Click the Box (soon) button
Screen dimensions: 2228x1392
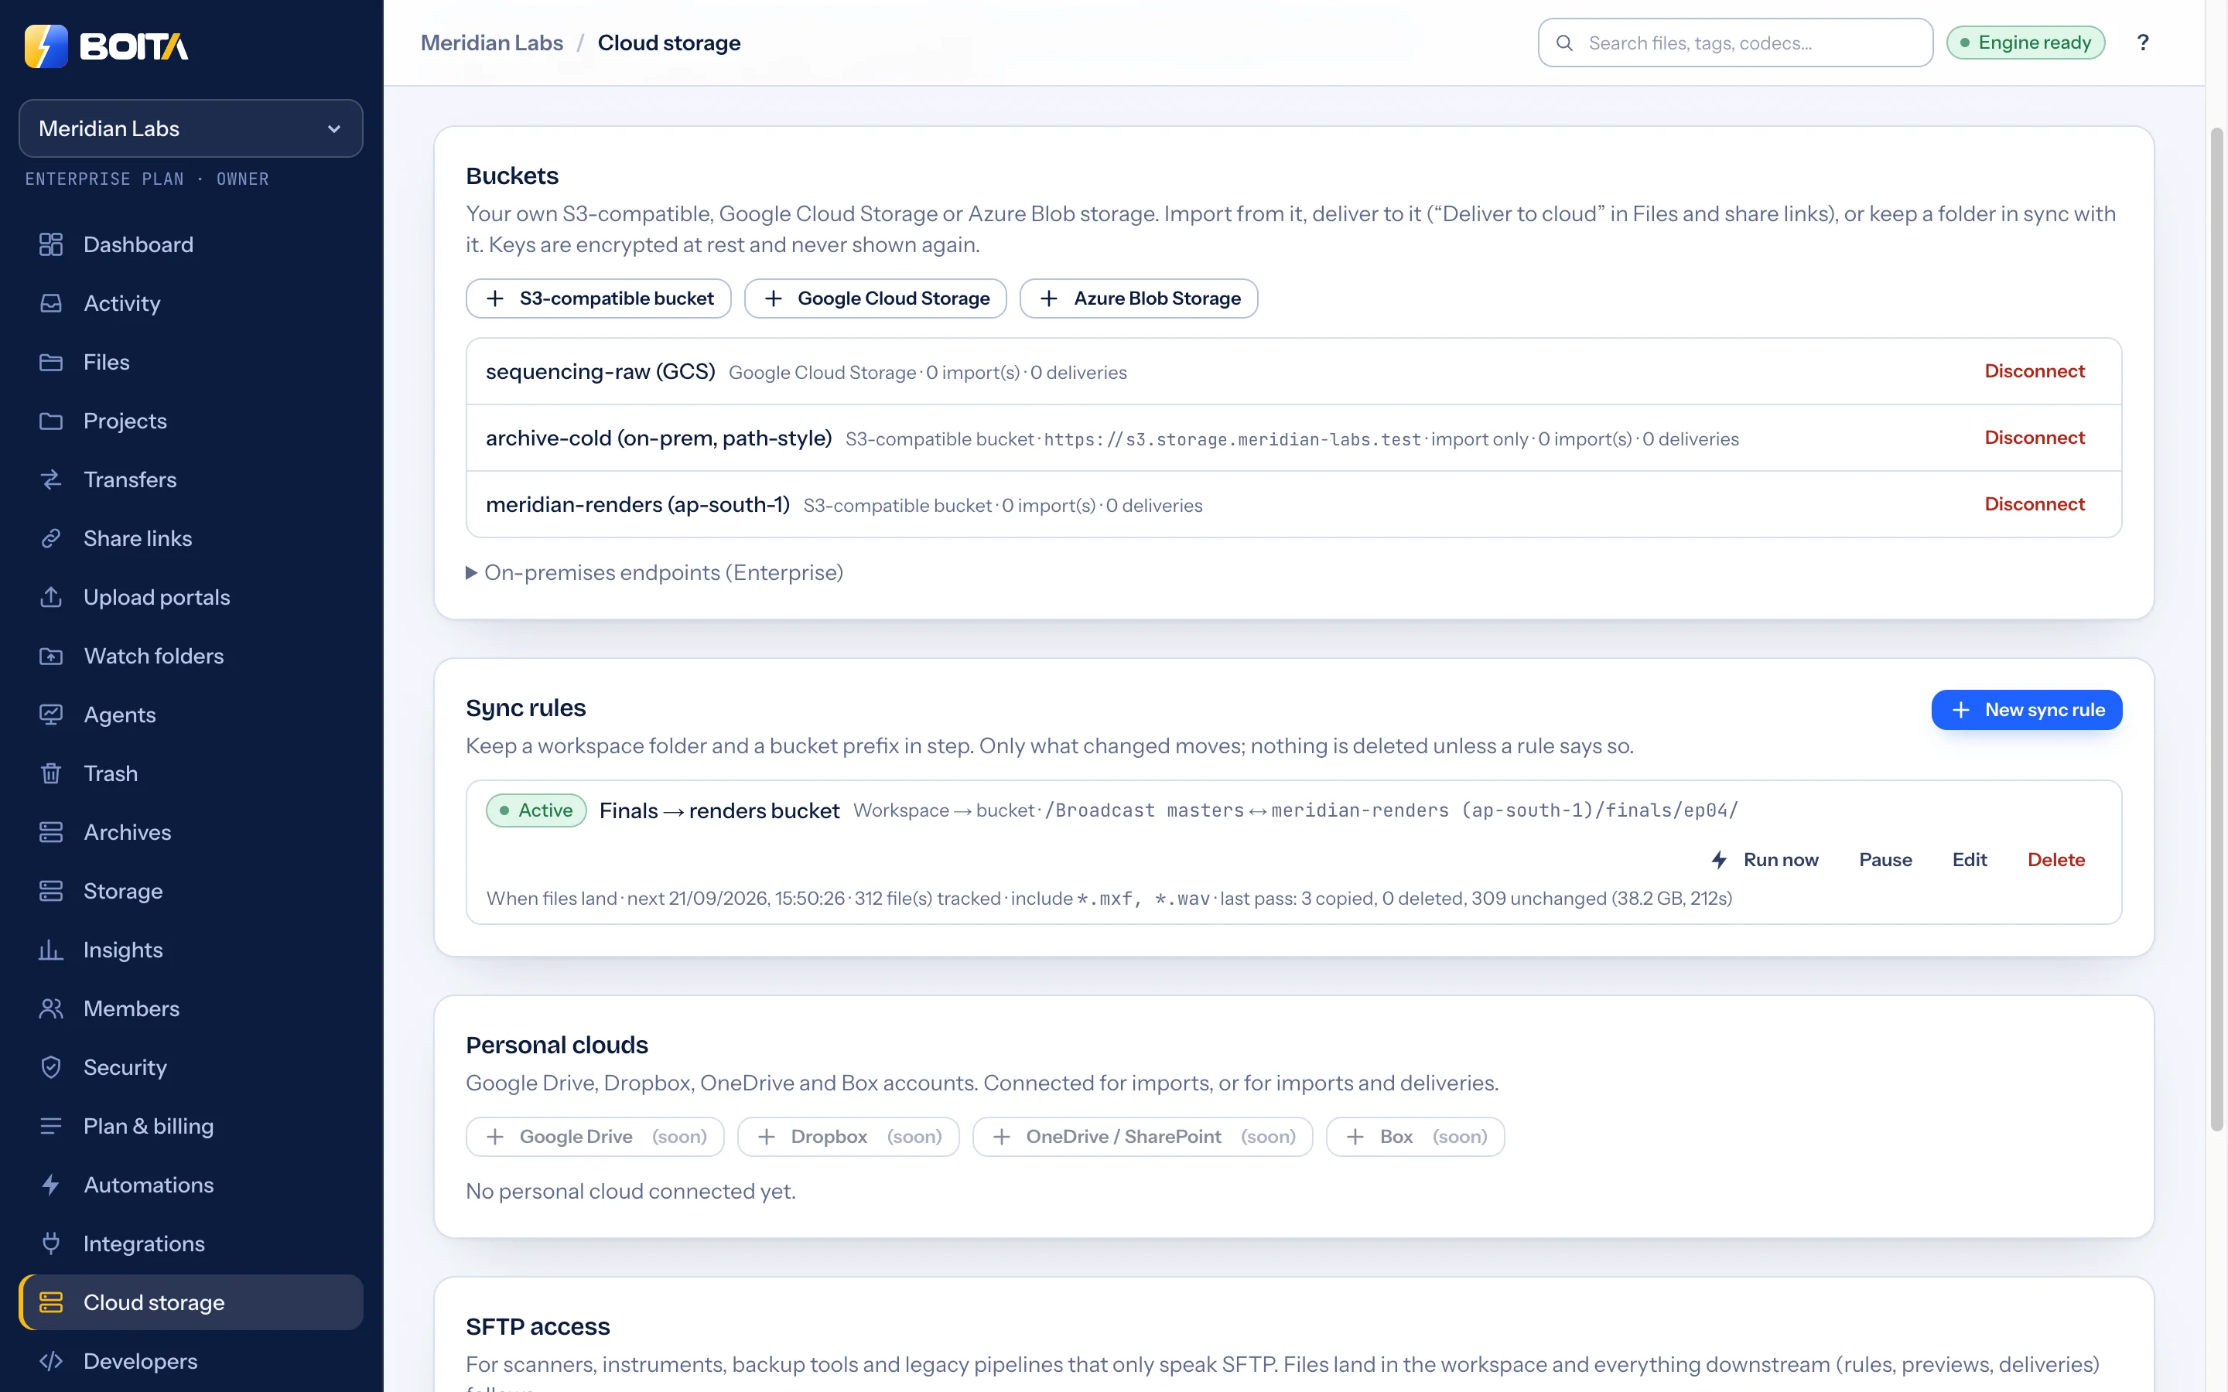1415,1137
